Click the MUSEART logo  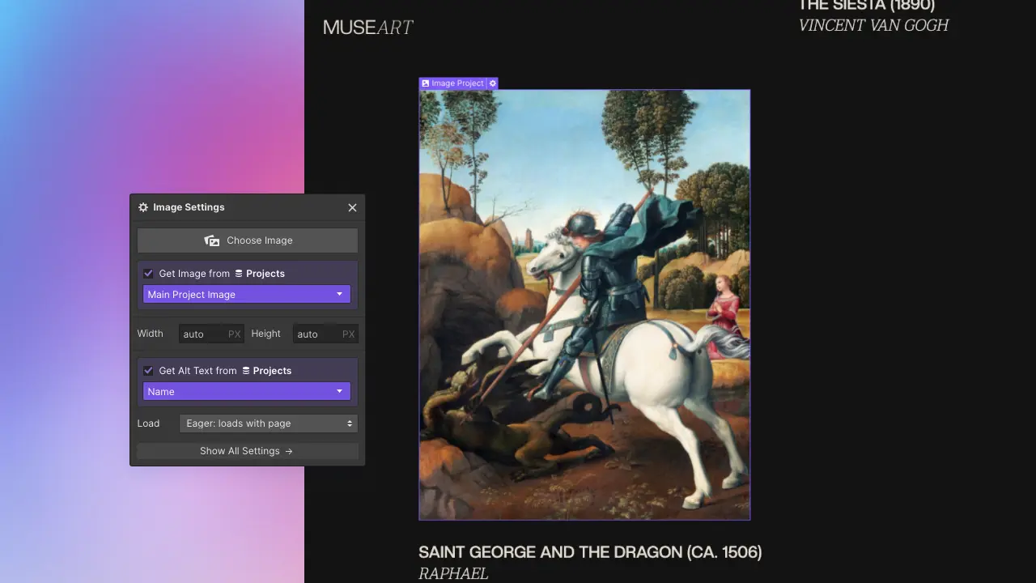click(x=368, y=28)
